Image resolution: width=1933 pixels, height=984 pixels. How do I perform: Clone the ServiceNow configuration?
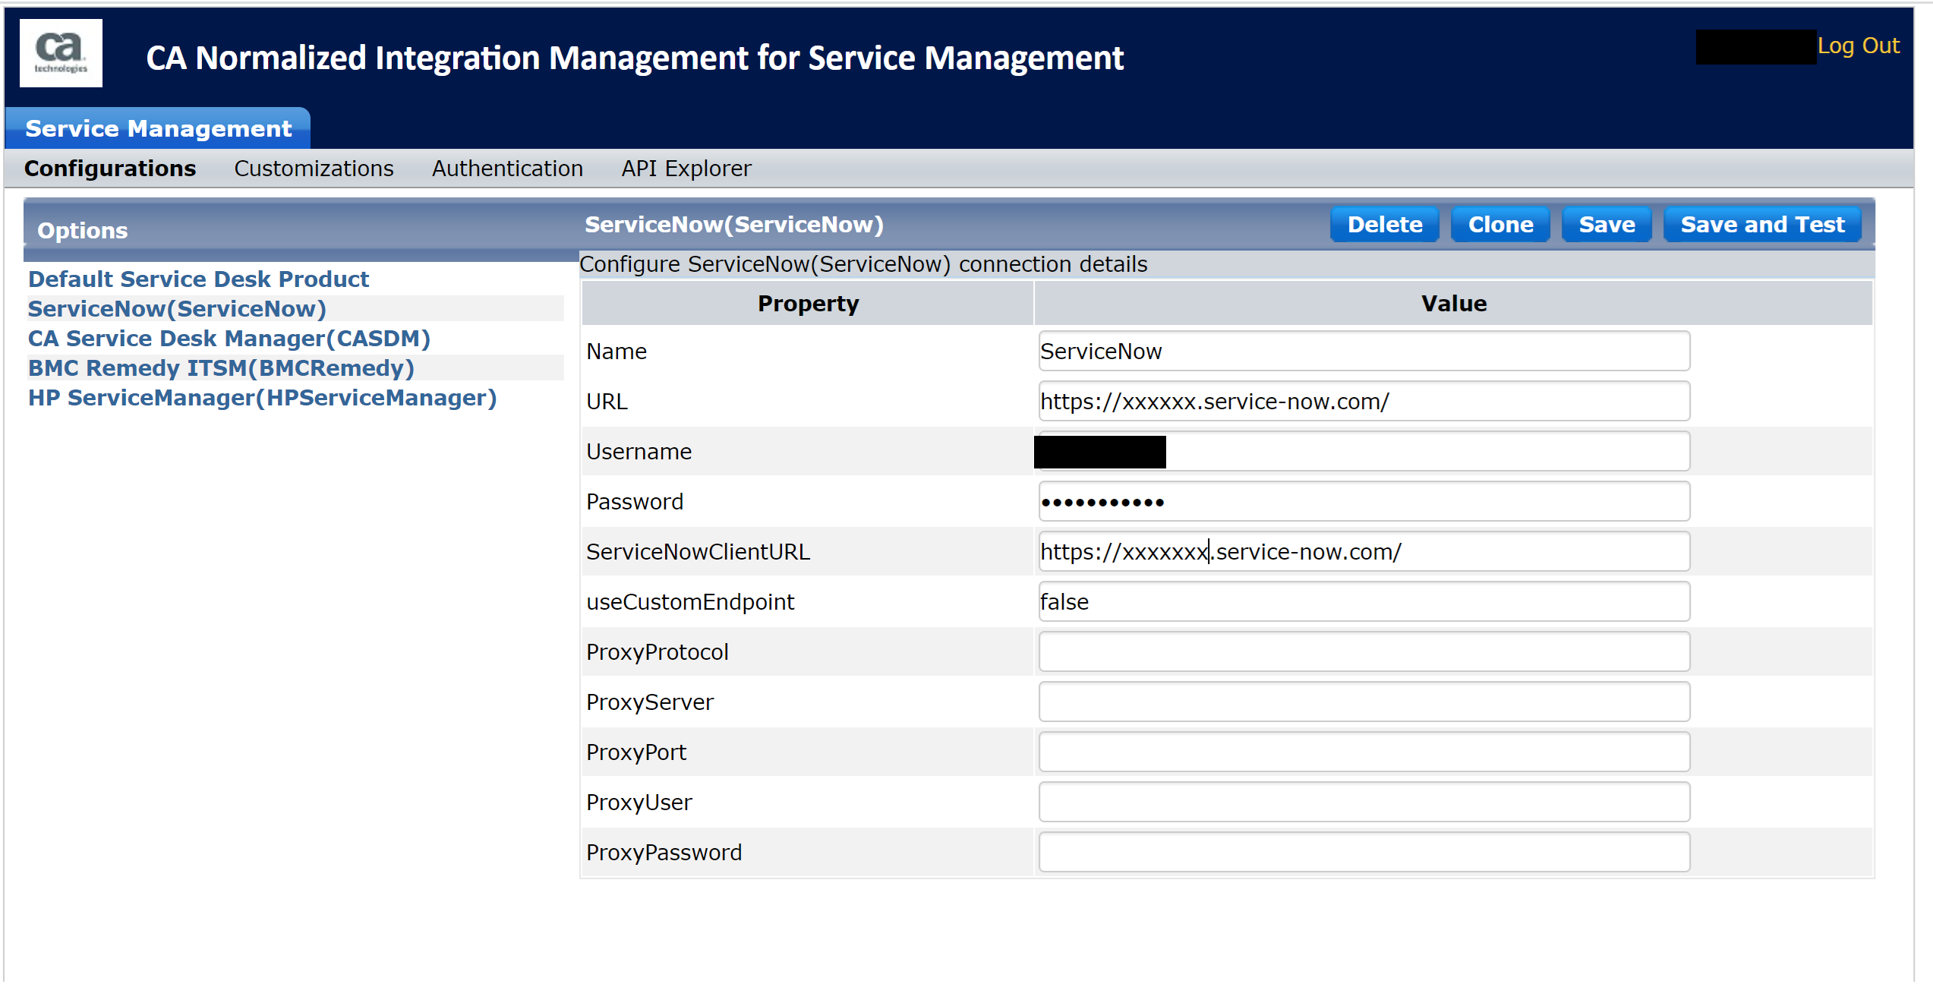(1499, 225)
